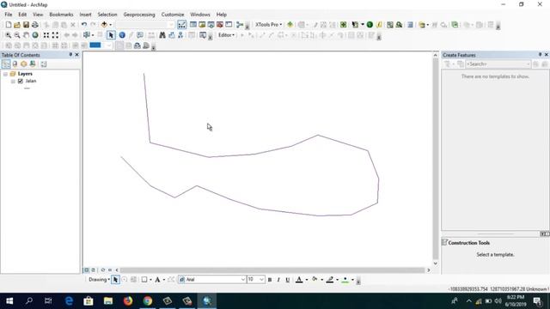Open the Arial font name dropdown
550x309 pixels.
click(243, 280)
